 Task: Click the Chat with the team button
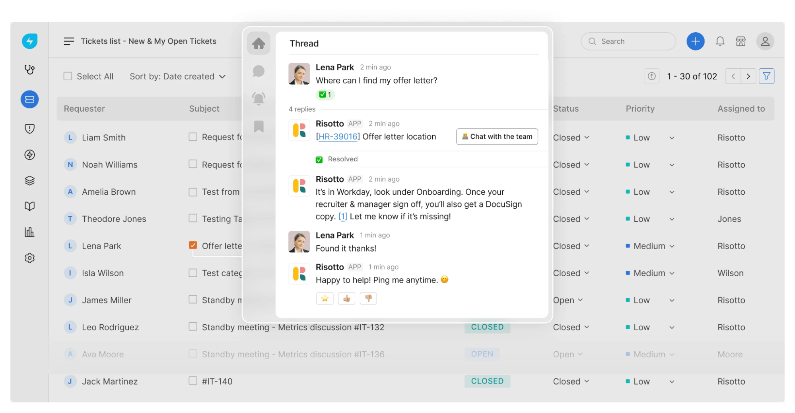click(497, 136)
